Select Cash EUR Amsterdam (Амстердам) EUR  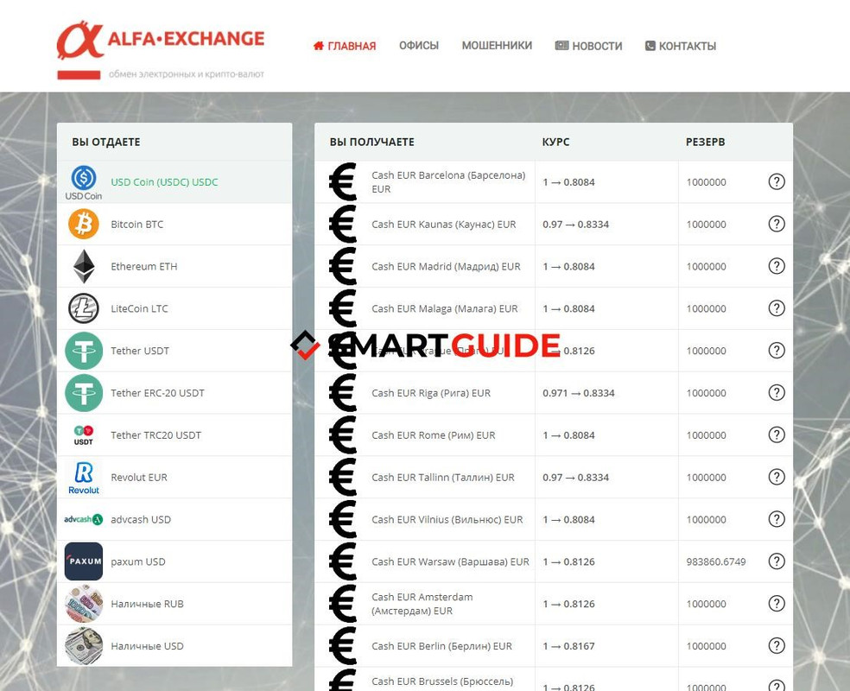click(x=422, y=604)
